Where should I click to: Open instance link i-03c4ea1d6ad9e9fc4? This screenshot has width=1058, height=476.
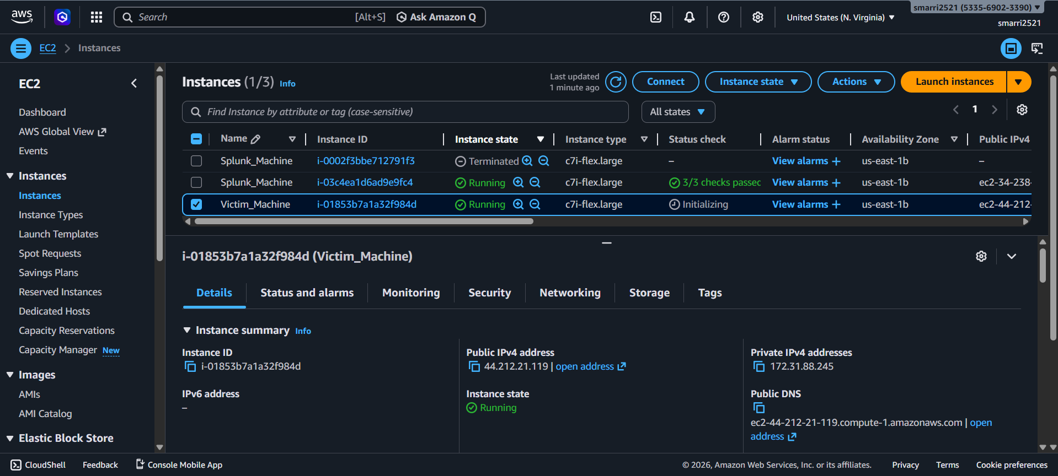365,182
